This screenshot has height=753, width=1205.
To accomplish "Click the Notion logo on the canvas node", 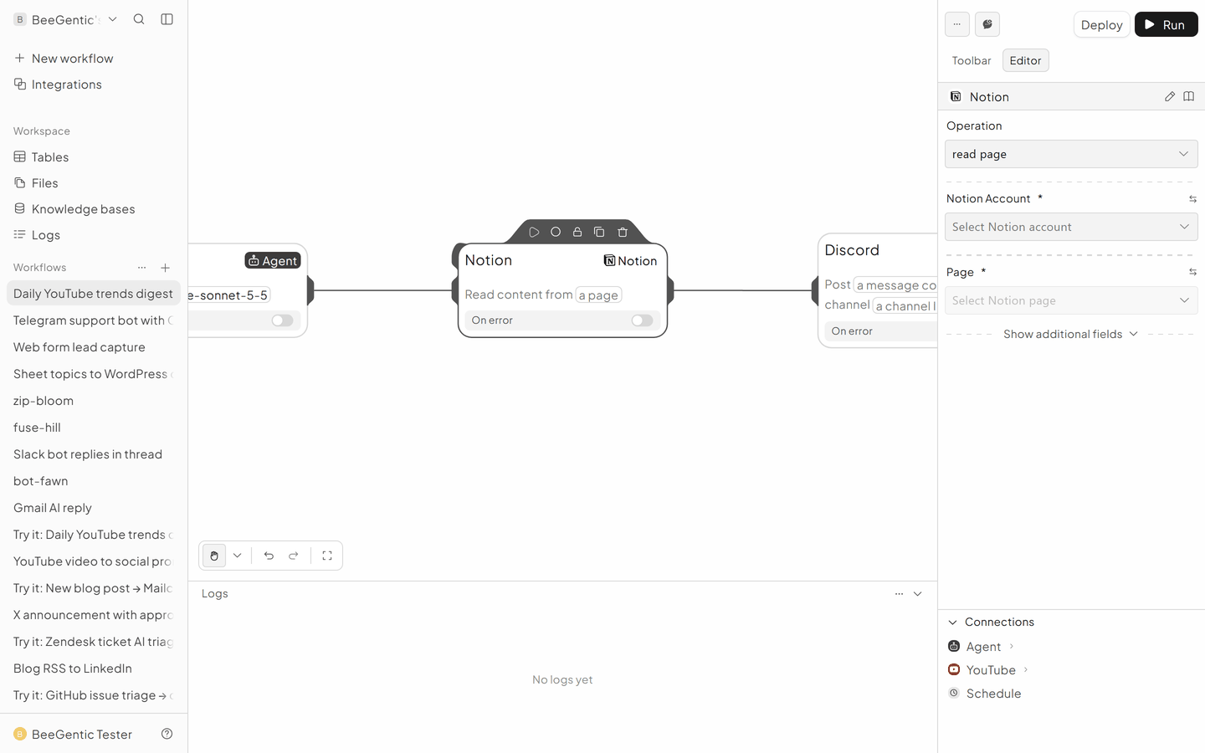I will click(609, 261).
